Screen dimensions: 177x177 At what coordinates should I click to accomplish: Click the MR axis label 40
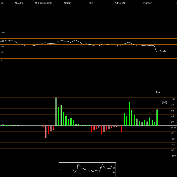[x=173, y=116]
